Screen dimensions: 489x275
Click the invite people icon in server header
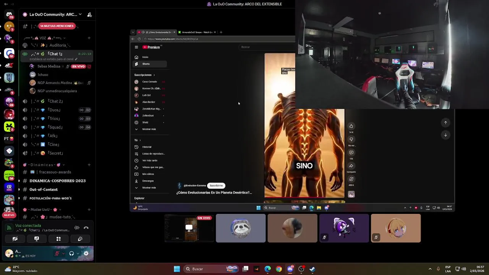click(x=89, y=15)
